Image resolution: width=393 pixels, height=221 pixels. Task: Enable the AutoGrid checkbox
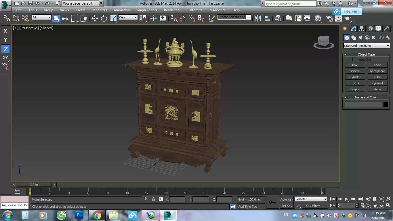click(x=354, y=59)
